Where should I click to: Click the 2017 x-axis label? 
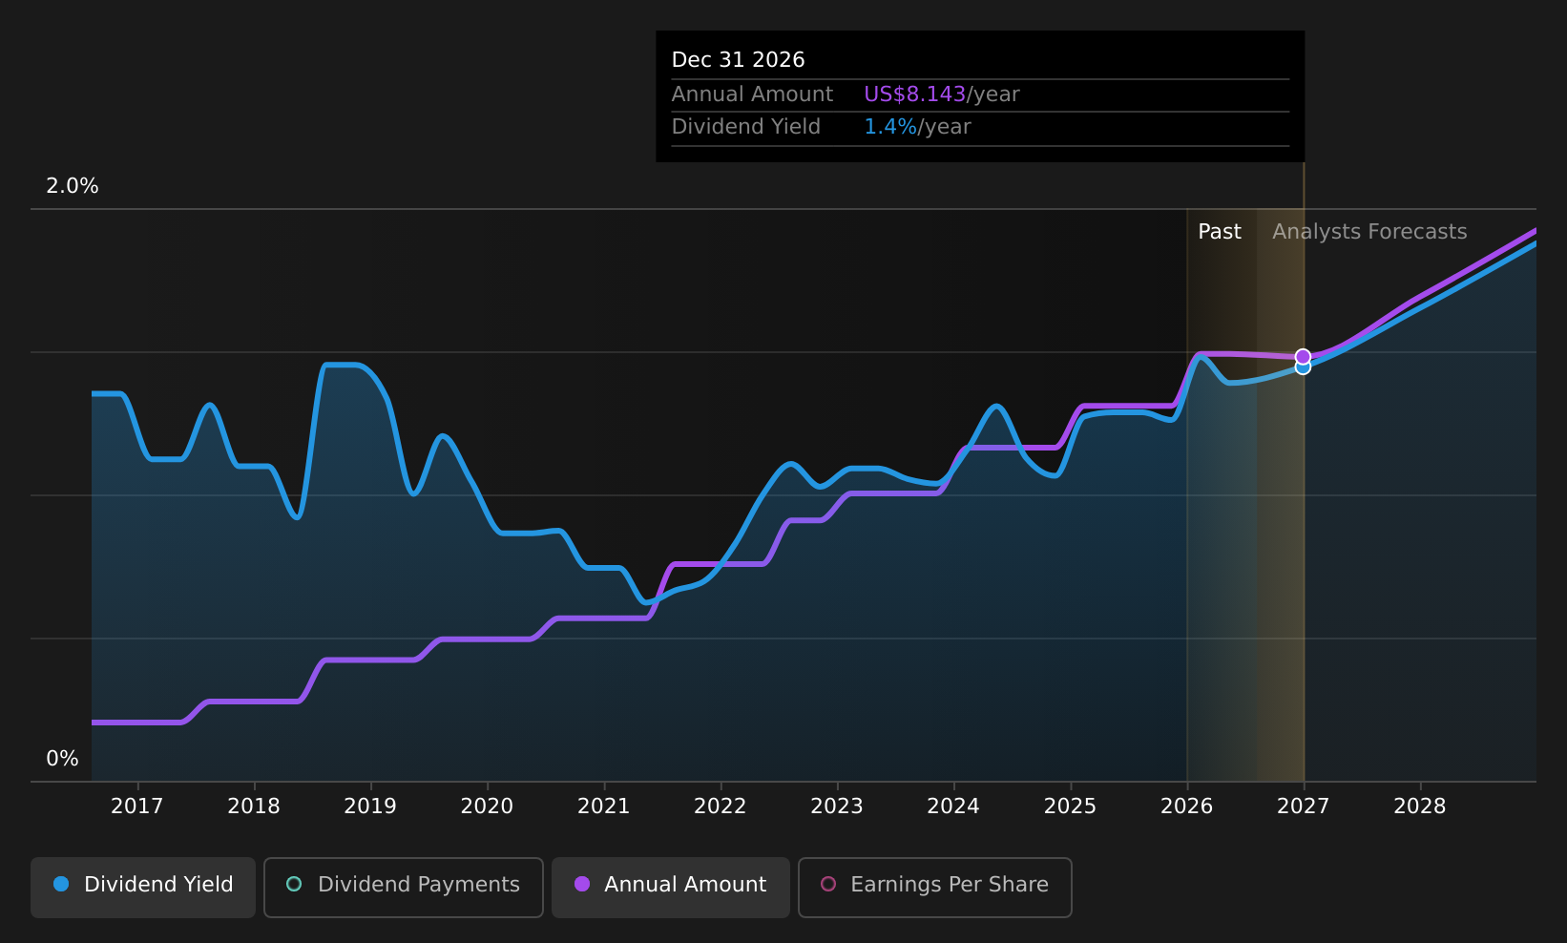tap(137, 807)
